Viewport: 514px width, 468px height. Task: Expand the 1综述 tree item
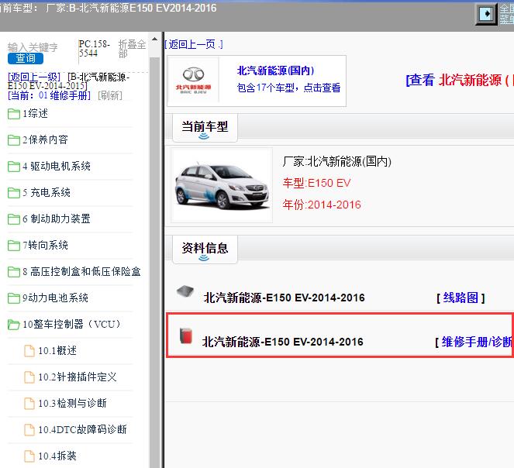(x=35, y=113)
